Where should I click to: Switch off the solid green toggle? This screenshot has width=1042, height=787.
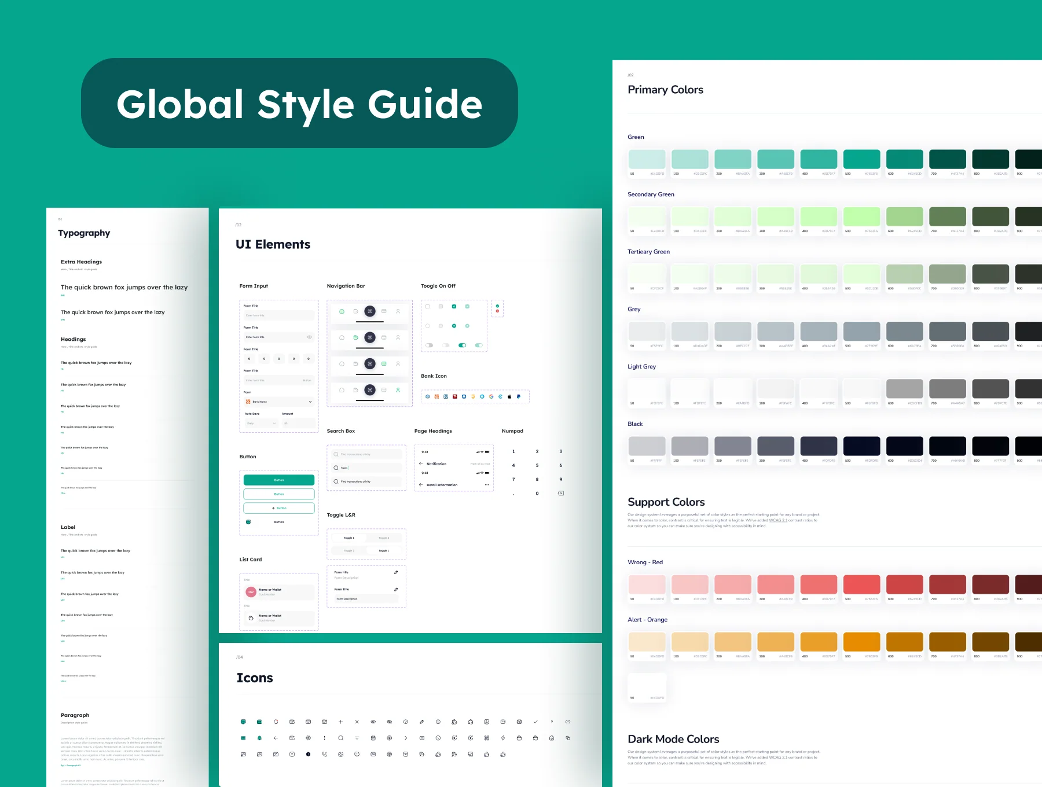coord(462,345)
